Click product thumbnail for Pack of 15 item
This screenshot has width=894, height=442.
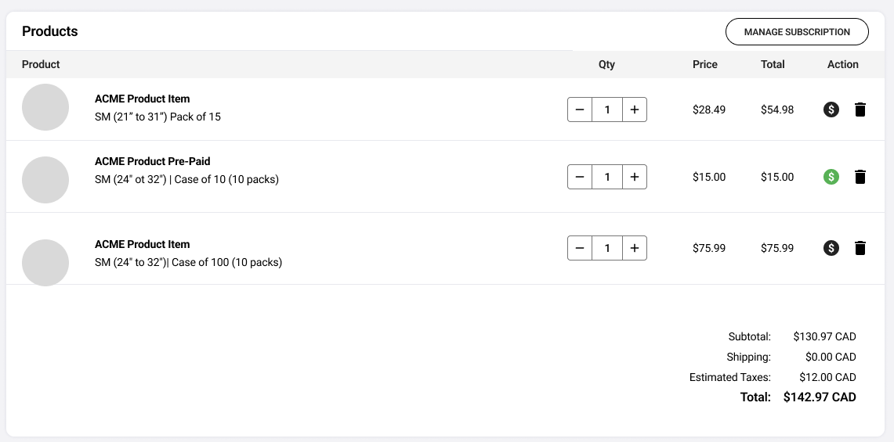45,107
